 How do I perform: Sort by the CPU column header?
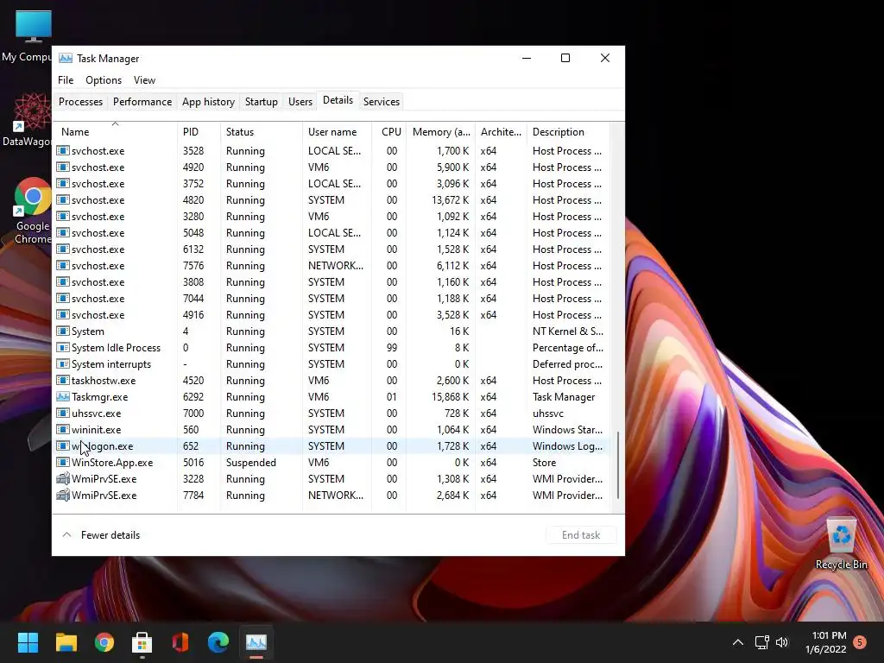pos(389,131)
